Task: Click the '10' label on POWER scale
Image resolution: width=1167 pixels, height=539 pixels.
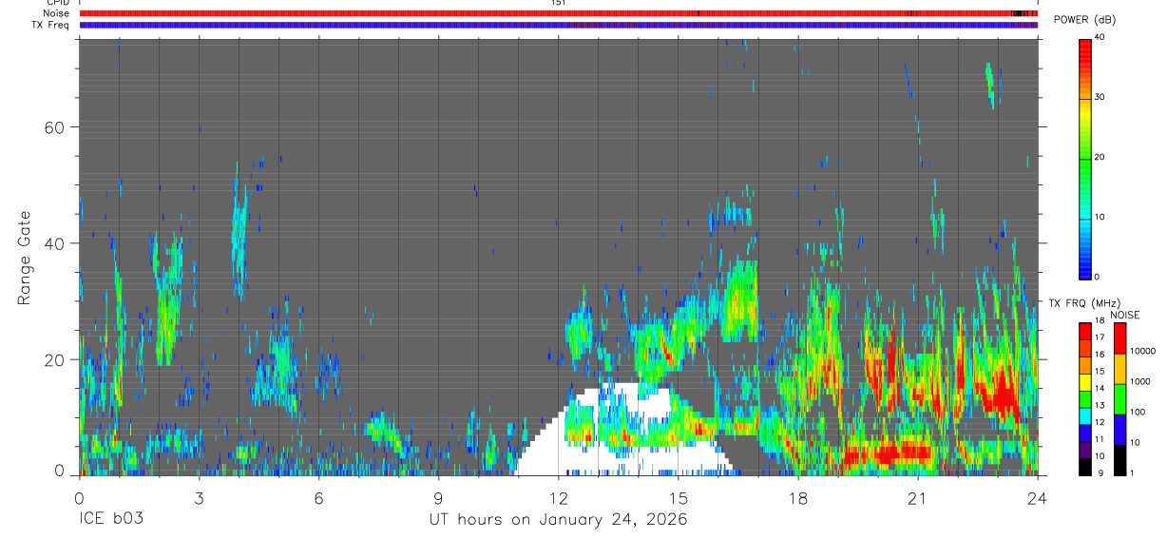Action: (1100, 217)
